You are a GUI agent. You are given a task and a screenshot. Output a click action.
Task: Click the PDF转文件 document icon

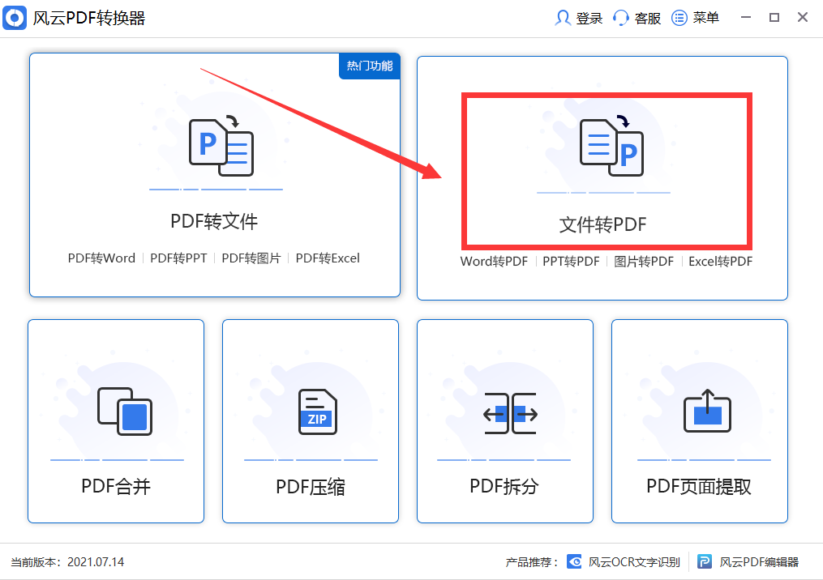click(x=221, y=146)
